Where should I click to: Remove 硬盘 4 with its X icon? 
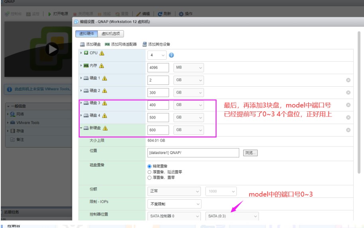pyautogui.click(x=348, y=117)
